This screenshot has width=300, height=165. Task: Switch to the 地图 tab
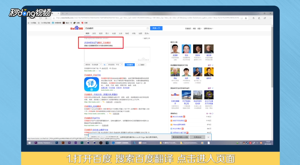(140, 33)
